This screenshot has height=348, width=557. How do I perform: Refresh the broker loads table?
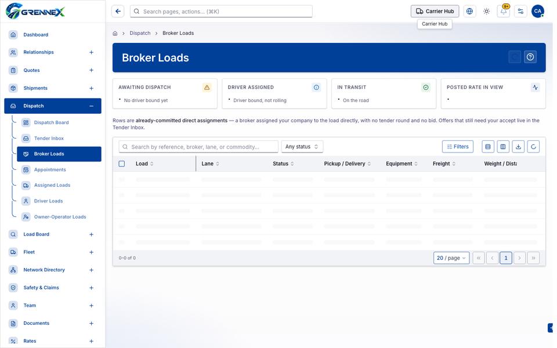tap(534, 147)
